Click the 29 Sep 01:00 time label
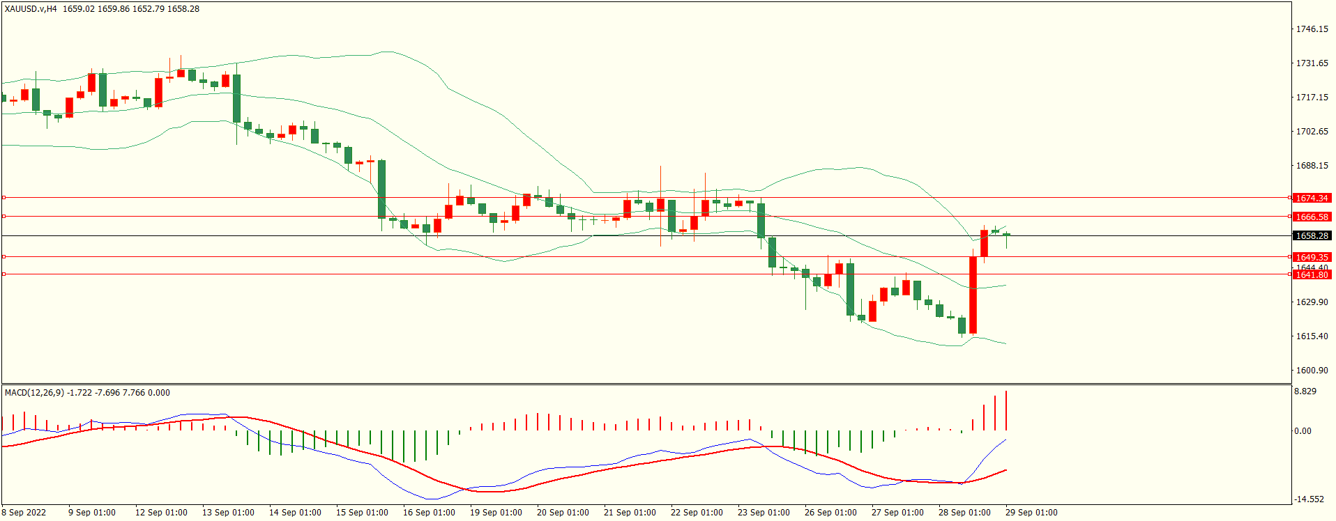This screenshot has width=1336, height=521. (1031, 513)
